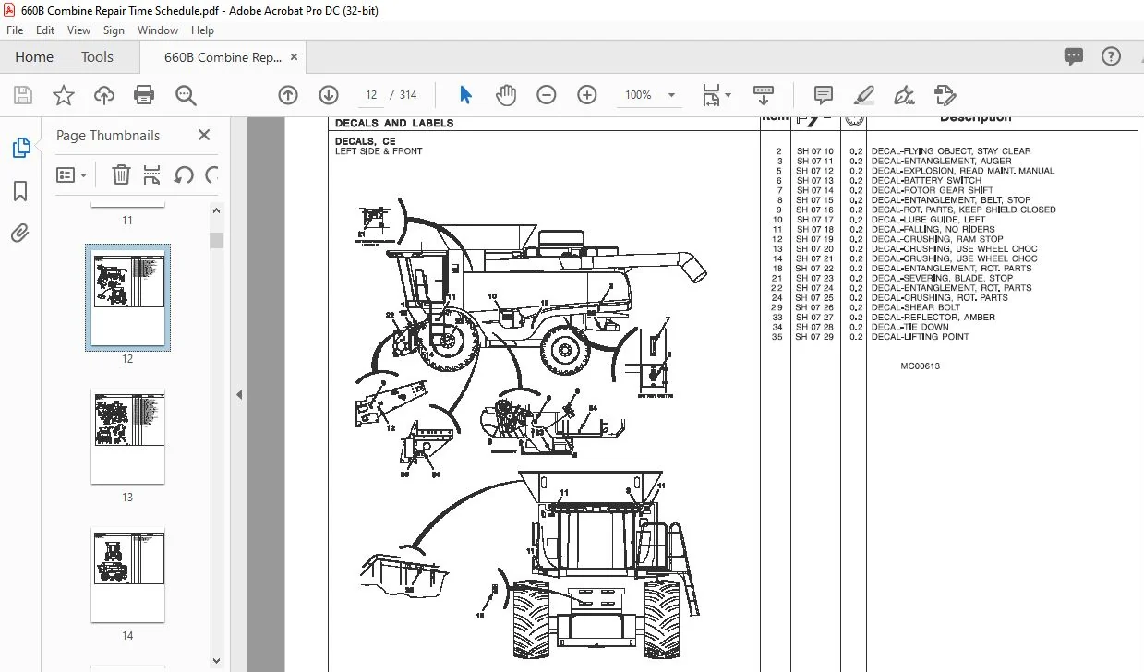Image resolution: width=1144 pixels, height=672 pixels.
Task: Open the Edit menu
Action: point(45,30)
